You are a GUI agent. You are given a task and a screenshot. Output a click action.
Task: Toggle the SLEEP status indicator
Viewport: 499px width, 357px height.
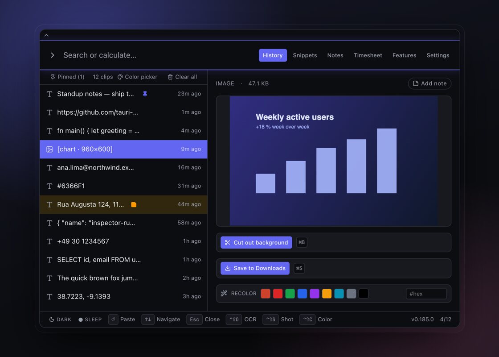point(90,320)
